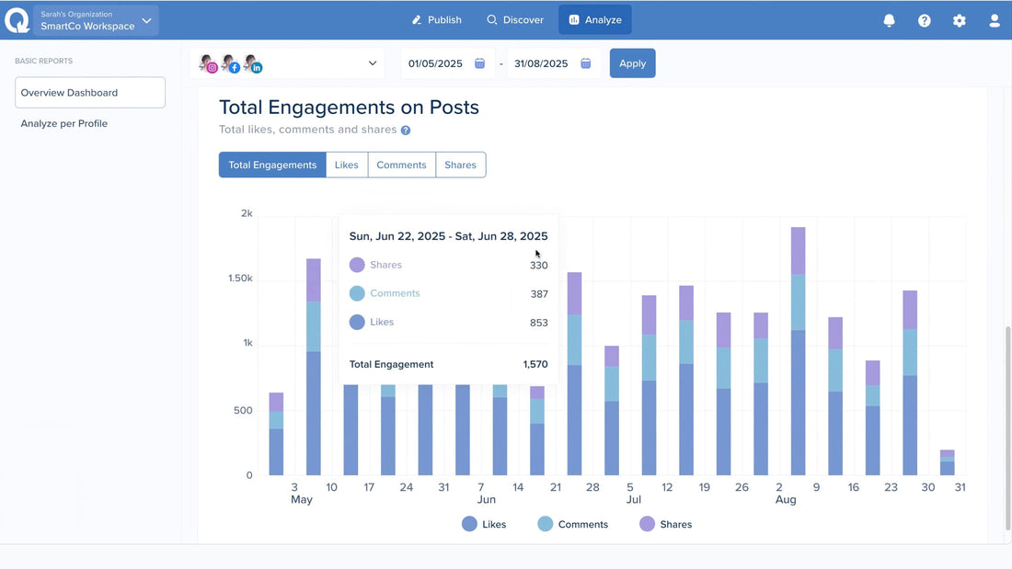This screenshot has height=569, width=1012.
Task: Click the vertical page scrollbar
Action: (x=1008, y=427)
